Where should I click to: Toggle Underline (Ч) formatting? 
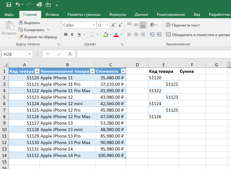tap(79, 35)
